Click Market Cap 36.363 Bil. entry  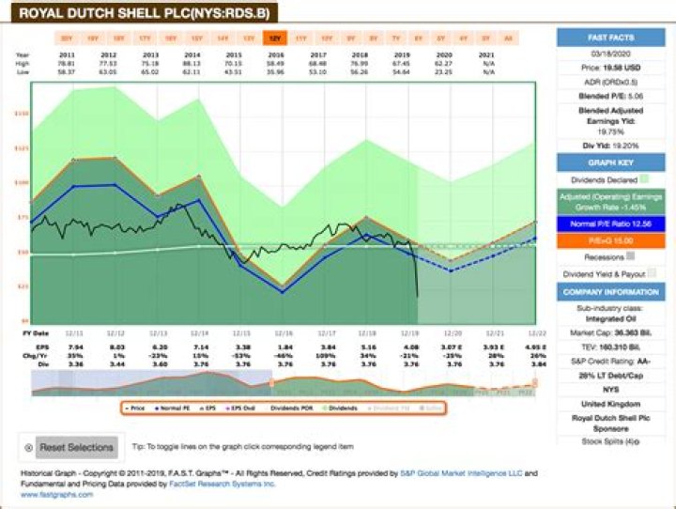(611, 332)
